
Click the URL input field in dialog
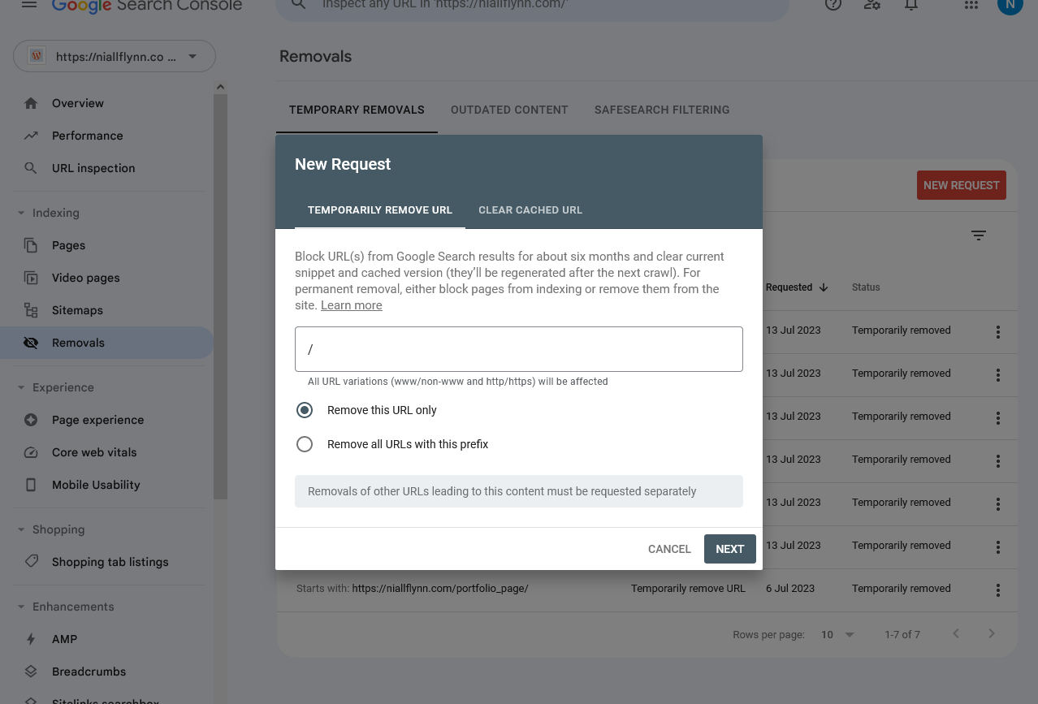(519, 349)
